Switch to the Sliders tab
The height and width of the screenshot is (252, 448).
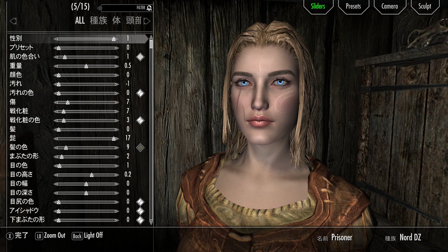pos(318,6)
